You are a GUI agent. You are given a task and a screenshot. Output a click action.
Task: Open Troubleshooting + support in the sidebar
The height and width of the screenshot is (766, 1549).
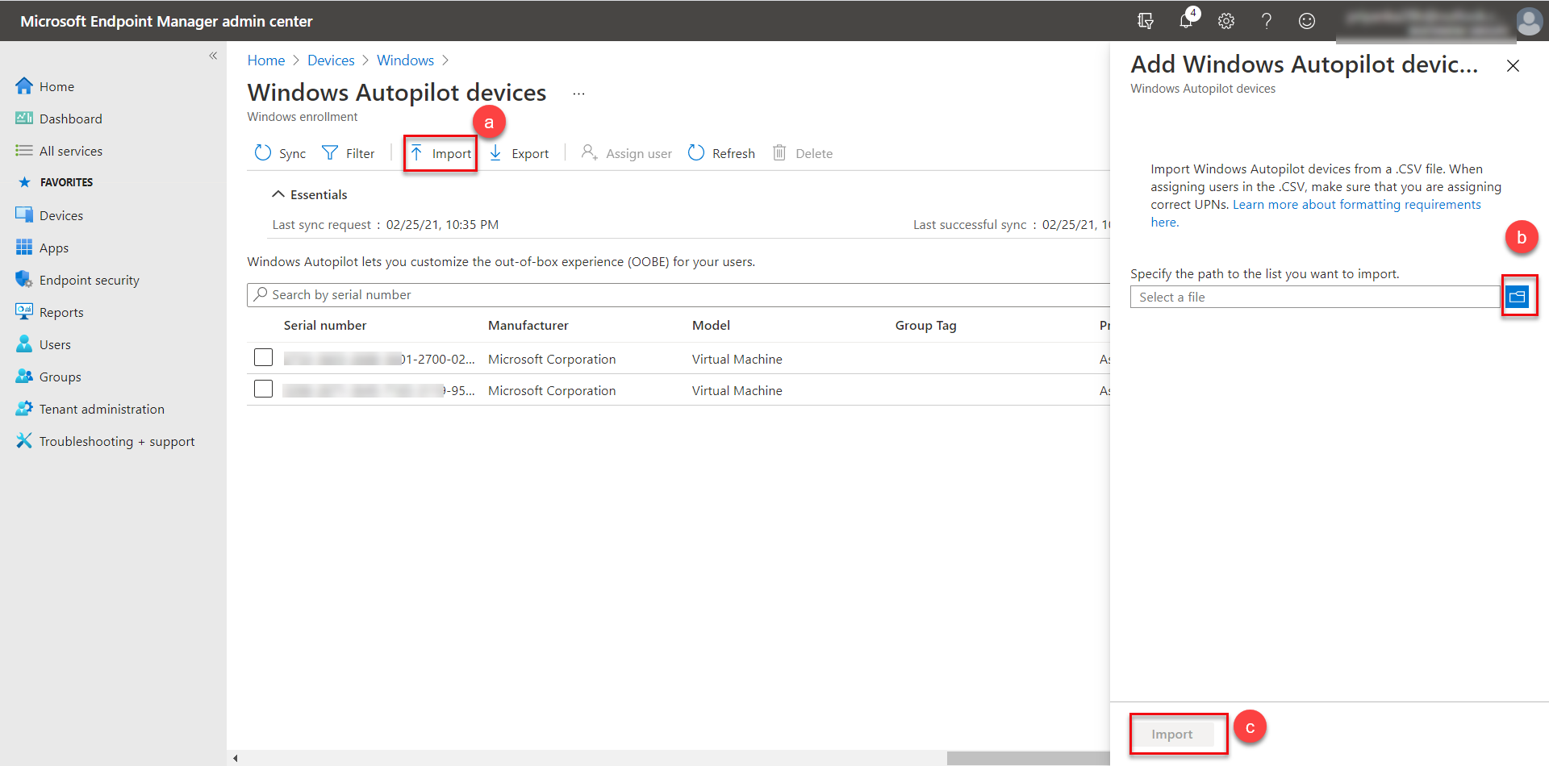point(117,441)
